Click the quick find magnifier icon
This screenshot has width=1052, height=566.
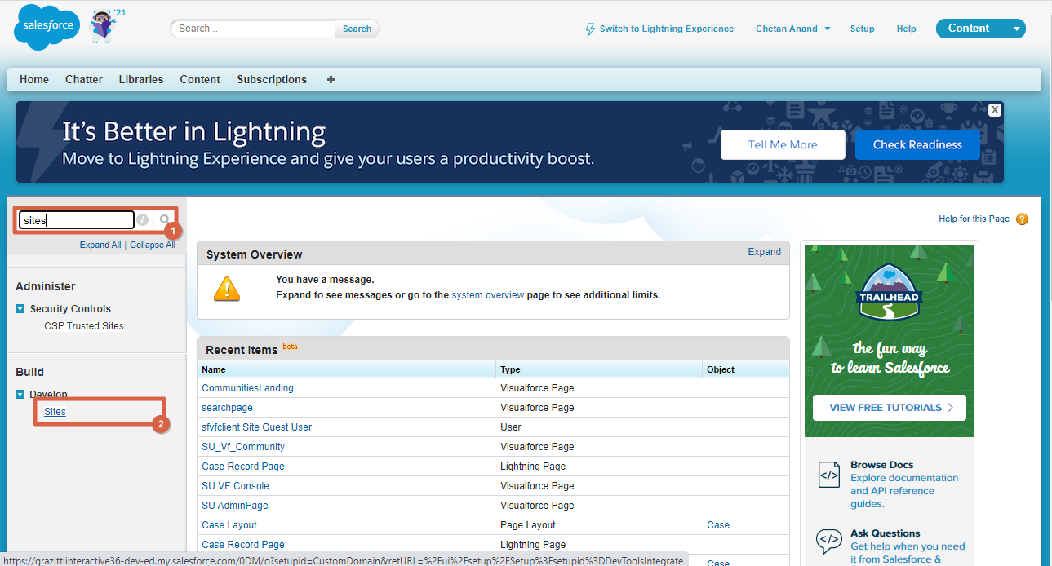165,219
